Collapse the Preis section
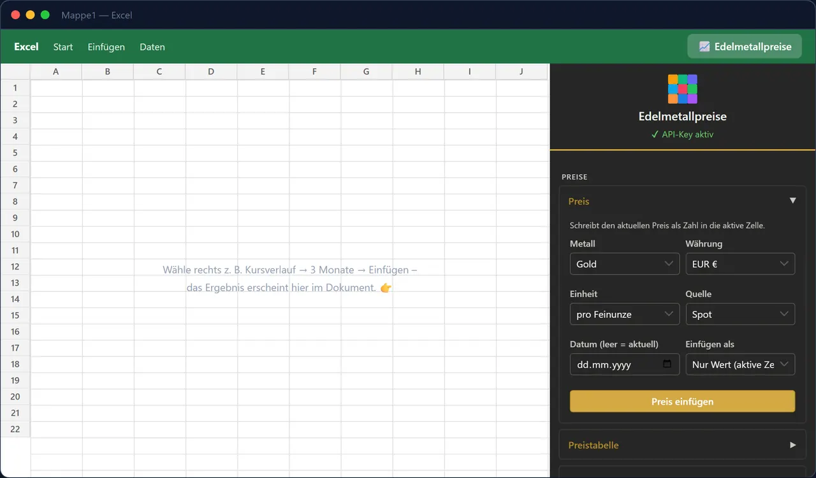The image size is (816, 478). coord(682,201)
